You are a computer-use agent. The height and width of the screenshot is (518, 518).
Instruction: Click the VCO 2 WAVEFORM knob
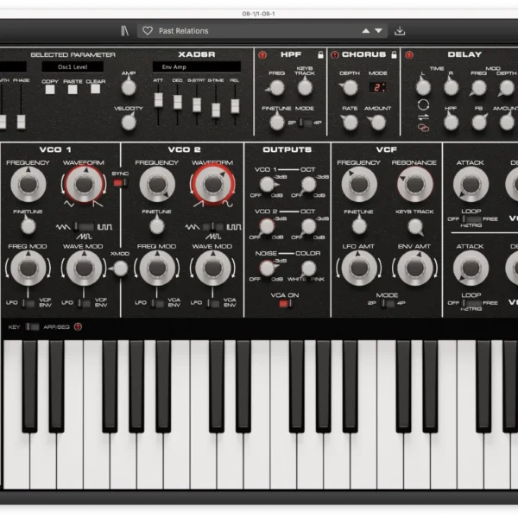213,185
